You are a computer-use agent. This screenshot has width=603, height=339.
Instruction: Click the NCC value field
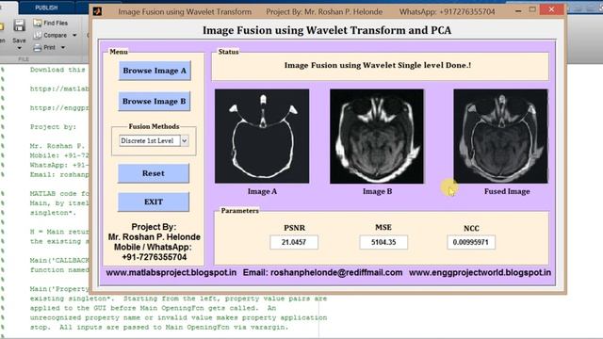tap(471, 243)
